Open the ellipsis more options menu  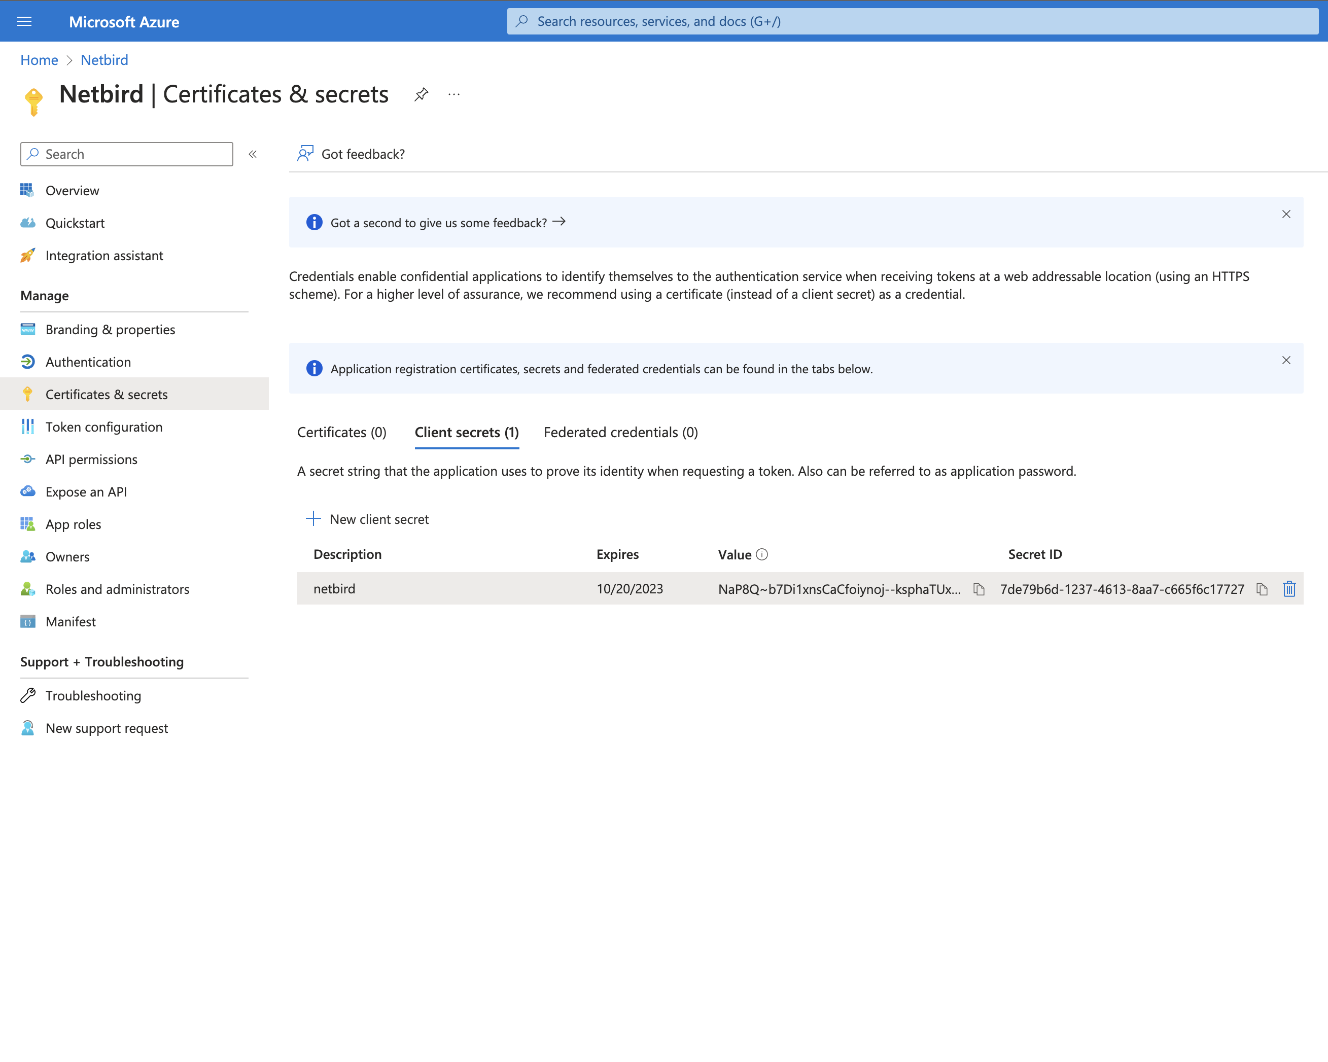click(x=454, y=94)
